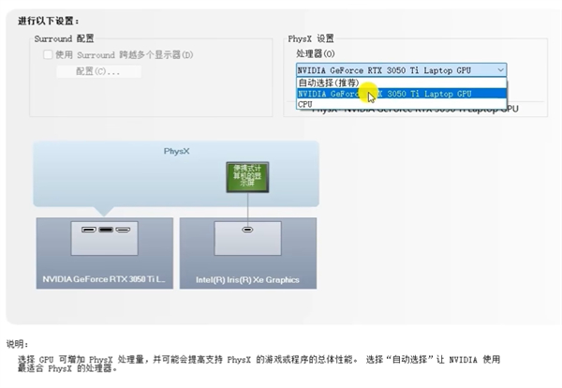Click the PhysX diagram title
The image size is (562, 388).
tap(176, 151)
